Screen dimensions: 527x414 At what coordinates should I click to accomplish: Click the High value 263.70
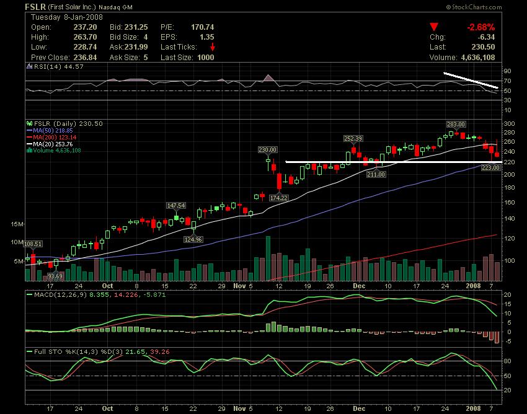[85, 37]
